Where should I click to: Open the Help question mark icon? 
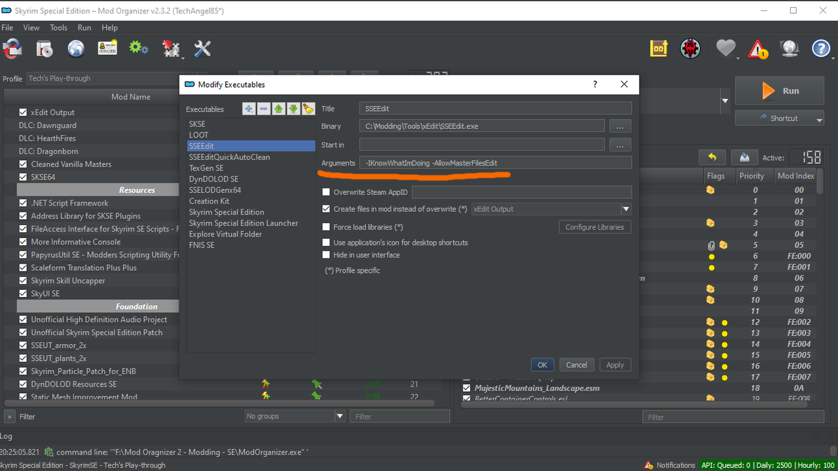point(821,48)
